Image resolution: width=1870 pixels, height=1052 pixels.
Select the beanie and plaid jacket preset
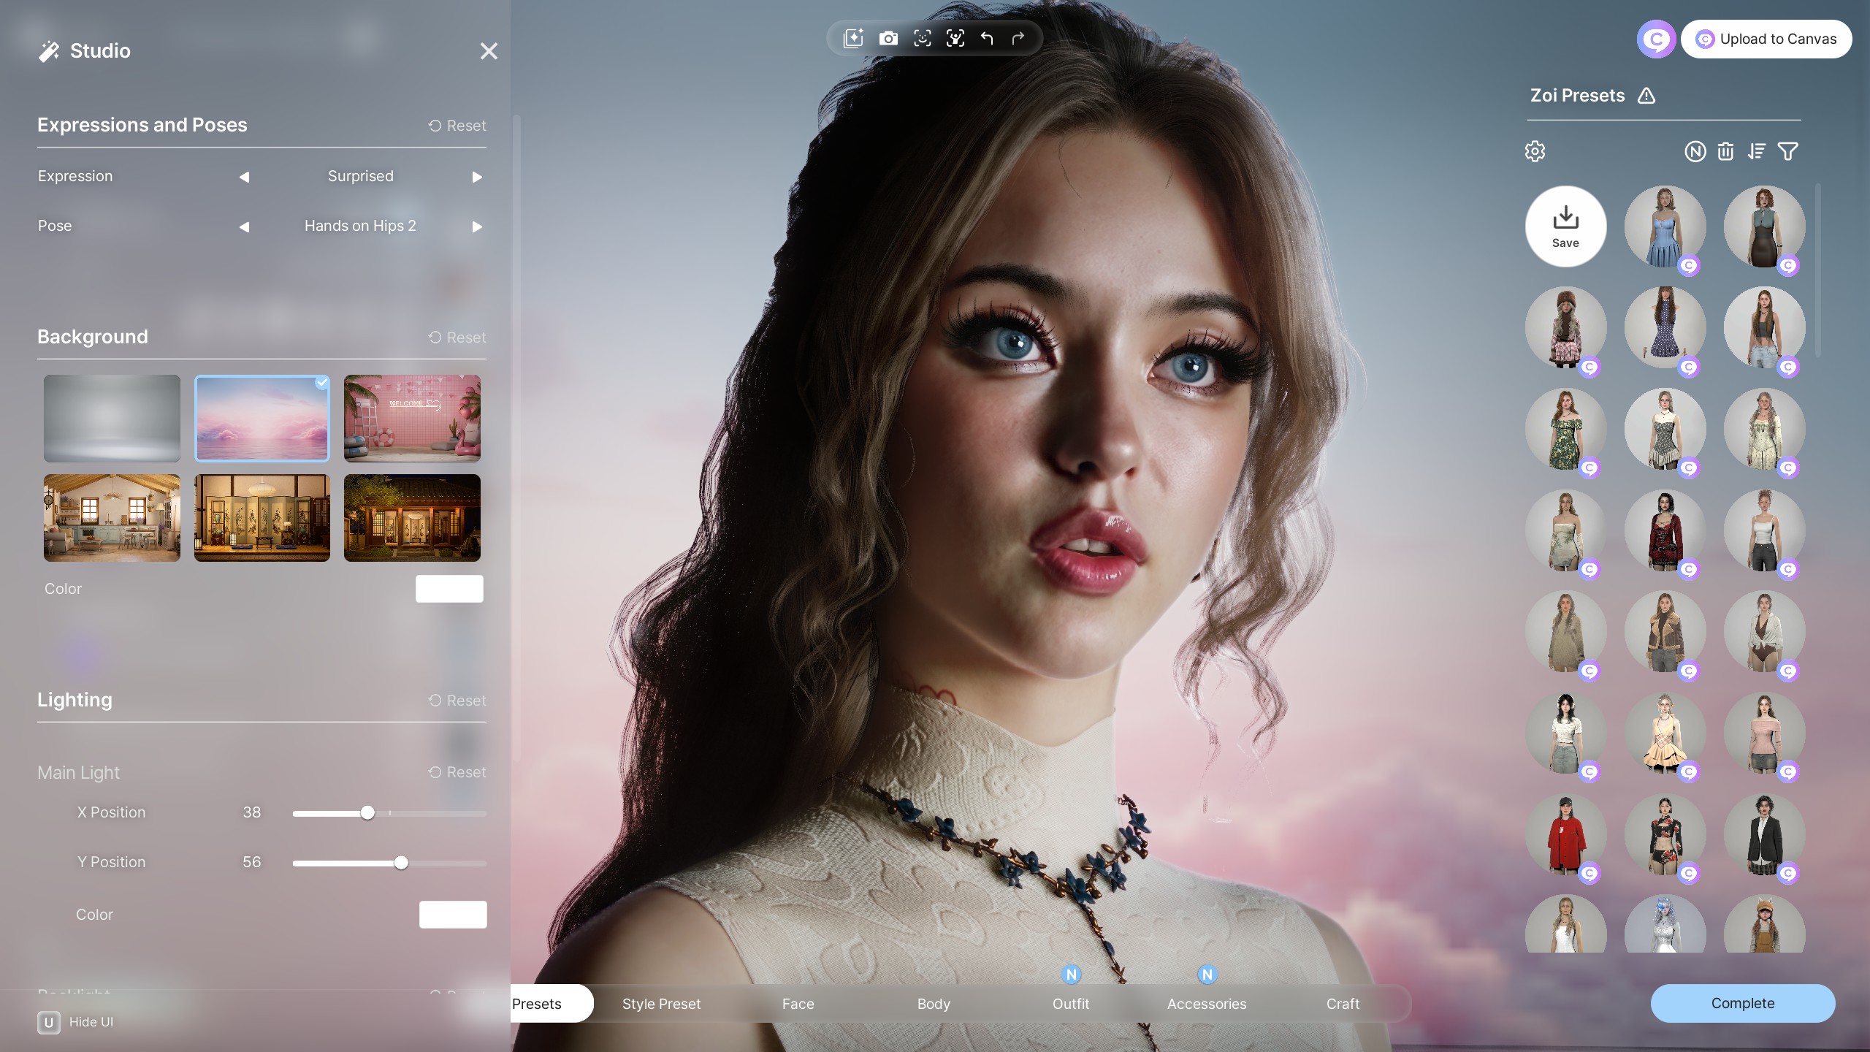pos(1565,327)
